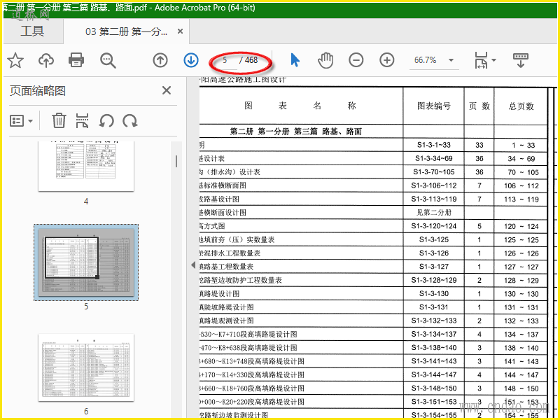Go to next page with down arrow

pyautogui.click(x=191, y=60)
